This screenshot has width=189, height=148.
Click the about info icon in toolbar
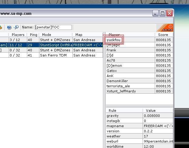coord(16,27)
